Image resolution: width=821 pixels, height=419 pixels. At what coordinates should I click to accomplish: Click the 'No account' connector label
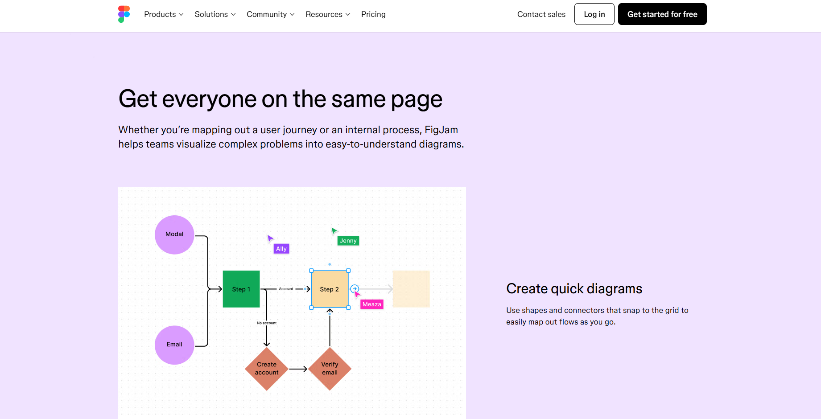point(267,323)
